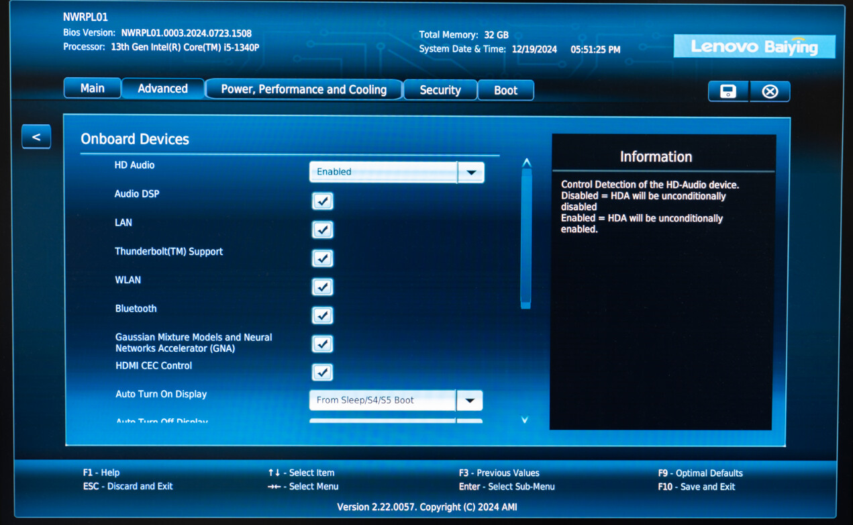Open the Security tab
The height and width of the screenshot is (525, 853).
[440, 90]
